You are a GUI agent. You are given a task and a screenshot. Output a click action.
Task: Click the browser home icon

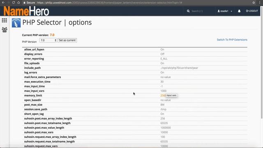tap(18, 2)
